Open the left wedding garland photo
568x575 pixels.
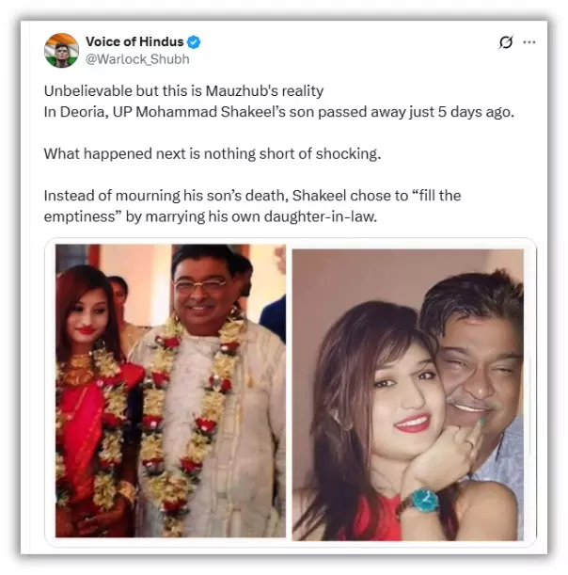[170, 391]
